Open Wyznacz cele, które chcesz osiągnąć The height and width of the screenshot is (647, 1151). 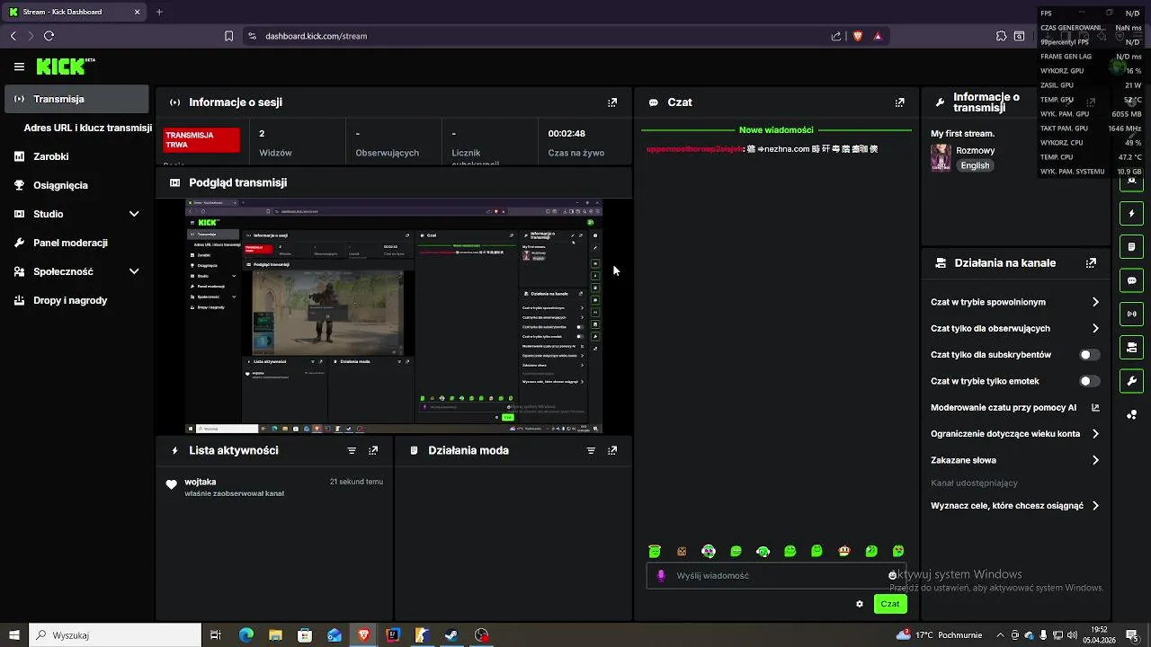(x=1014, y=506)
